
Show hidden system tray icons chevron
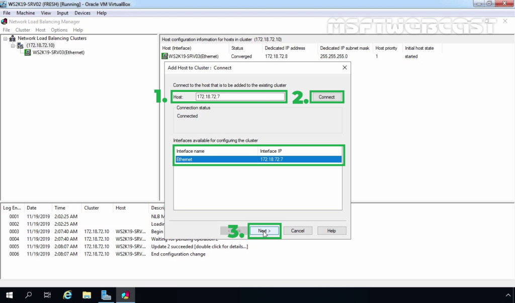[508, 295]
